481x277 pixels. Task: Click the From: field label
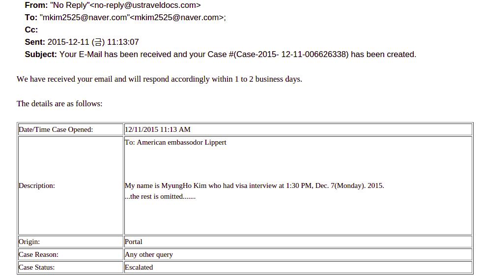click(36, 5)
